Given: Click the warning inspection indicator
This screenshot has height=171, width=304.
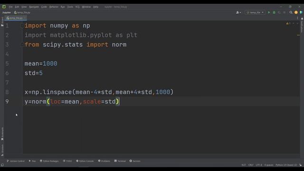Looking at the screenshot, I should (288, 23).
